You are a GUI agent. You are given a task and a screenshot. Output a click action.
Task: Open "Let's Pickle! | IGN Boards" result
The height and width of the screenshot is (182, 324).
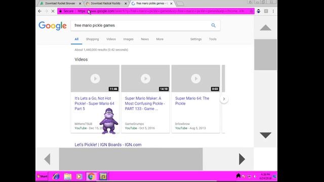tap(108, 145)
